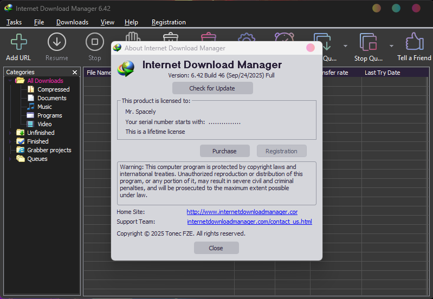Click the Options gear toolbar icon
This screenshot has width=433, height=299.
coord(247,37)
